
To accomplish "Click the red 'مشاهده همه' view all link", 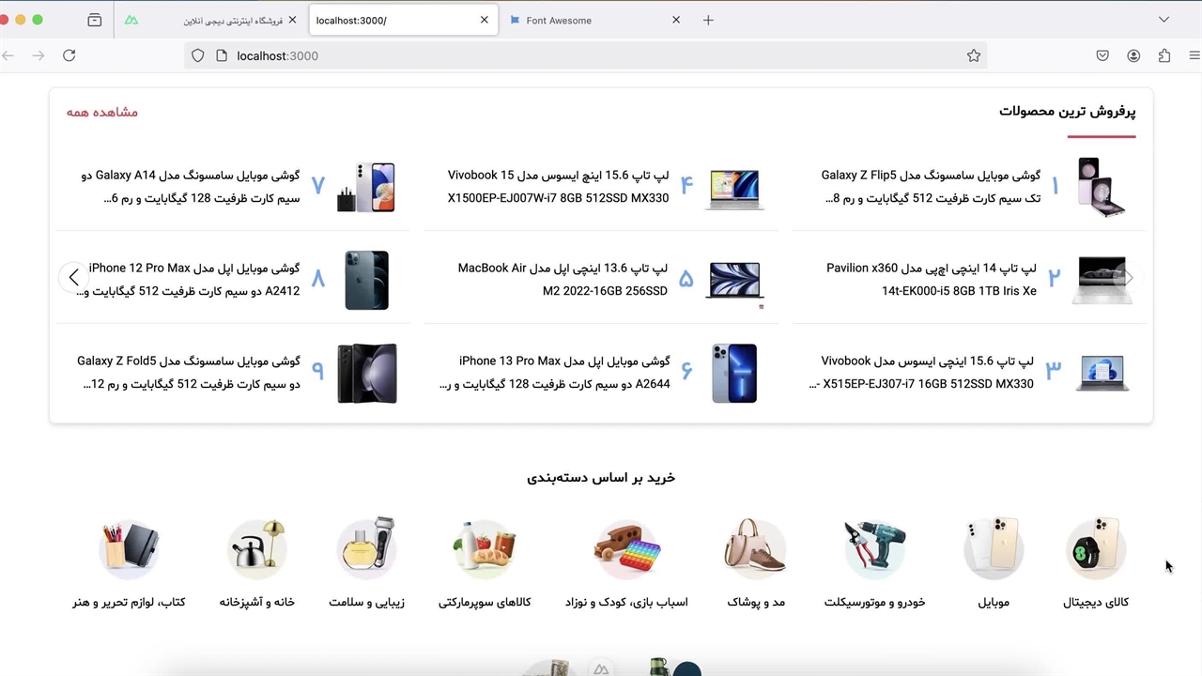I will pyautogui.click(x=101, y=112).
